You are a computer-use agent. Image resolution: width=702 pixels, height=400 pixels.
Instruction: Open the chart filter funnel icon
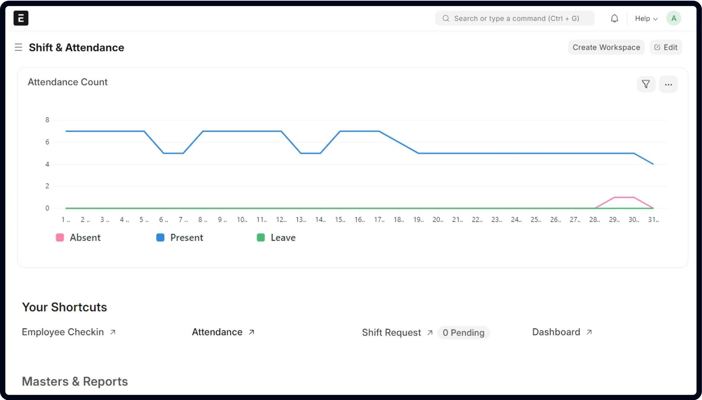646,84
